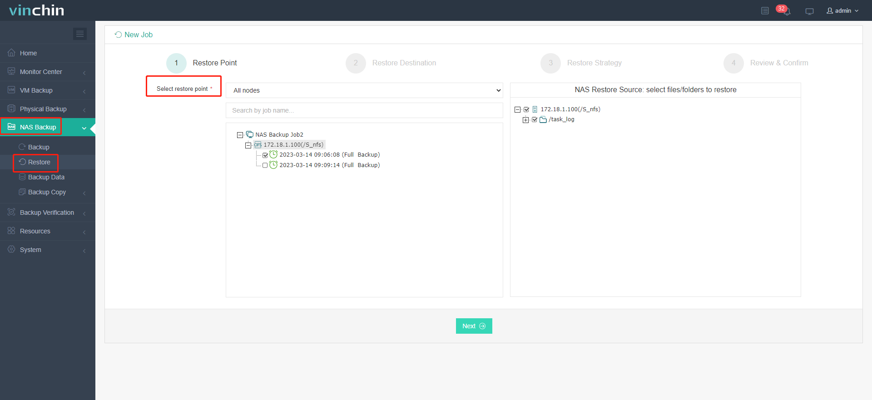Select /task_log folder label
The image size is (872, 400).
pos(561,119)
